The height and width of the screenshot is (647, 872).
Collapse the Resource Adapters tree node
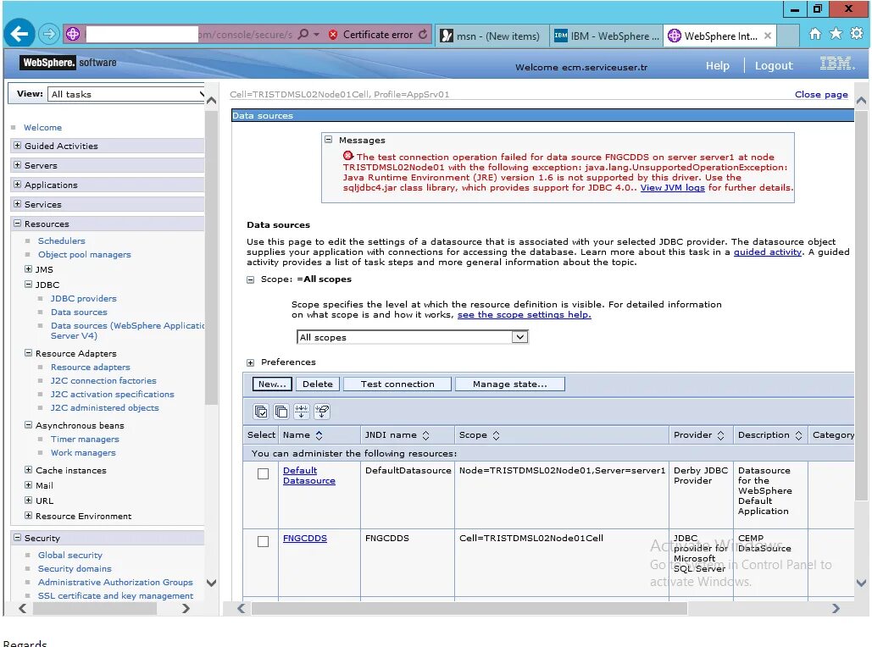(x=28, y=353)
